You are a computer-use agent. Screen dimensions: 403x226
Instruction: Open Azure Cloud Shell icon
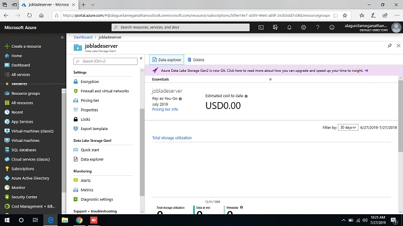tap(261, 27)
